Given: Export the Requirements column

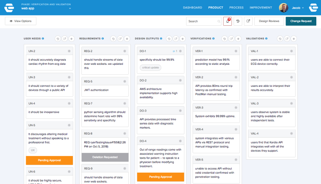Looking at the screenshot, I should (x=120, y=39).
